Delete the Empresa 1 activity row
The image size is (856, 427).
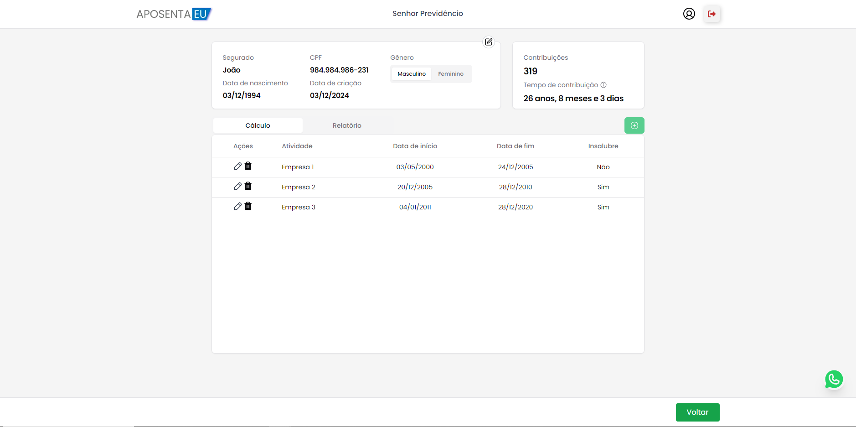[248, 166]
